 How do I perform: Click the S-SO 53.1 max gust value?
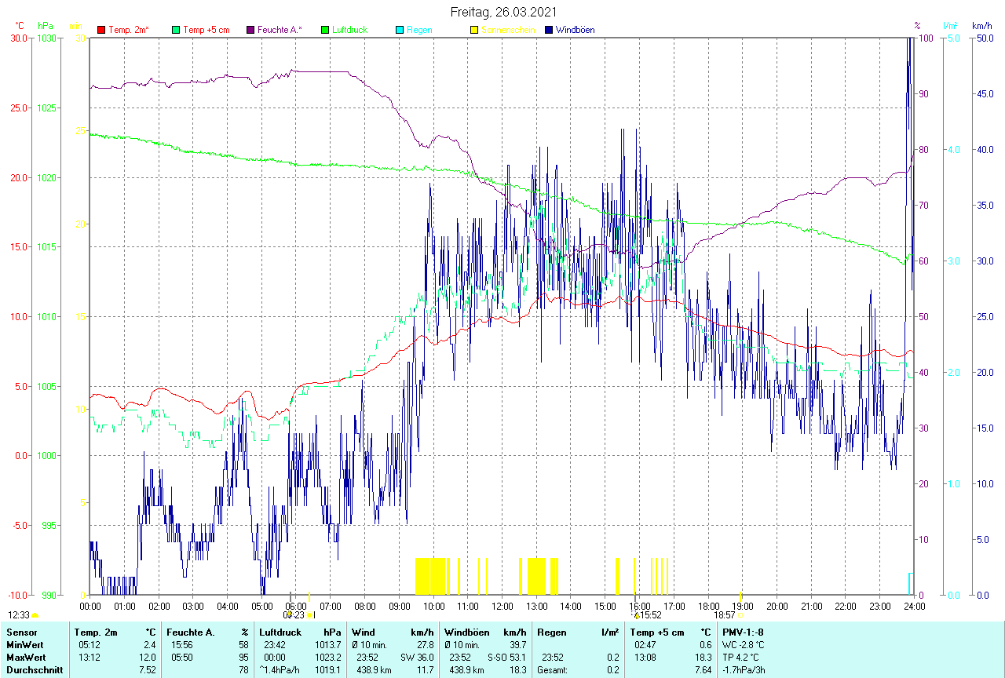pyautogui.click(x=507, y=658)
